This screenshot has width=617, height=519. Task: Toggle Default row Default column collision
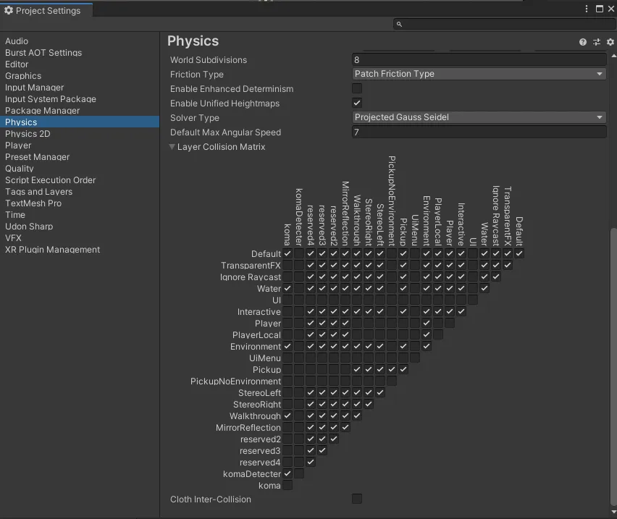coord(519,253)
